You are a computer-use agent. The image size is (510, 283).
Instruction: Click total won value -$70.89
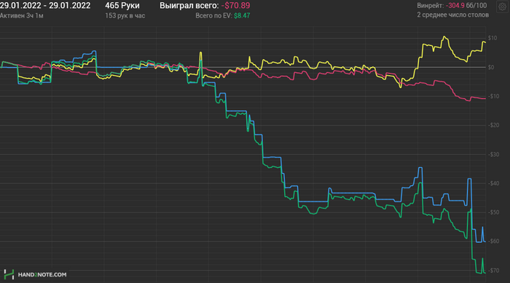[235, 6]
